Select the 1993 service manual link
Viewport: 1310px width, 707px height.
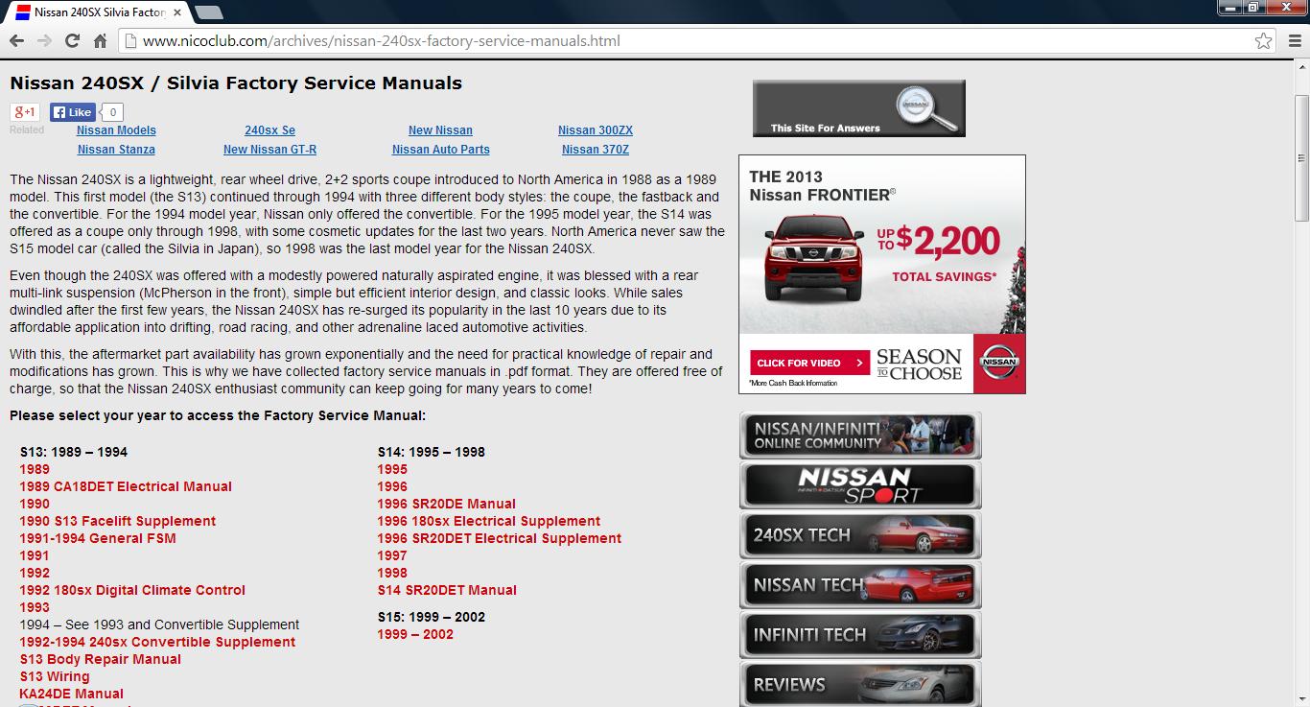(35, 607)
